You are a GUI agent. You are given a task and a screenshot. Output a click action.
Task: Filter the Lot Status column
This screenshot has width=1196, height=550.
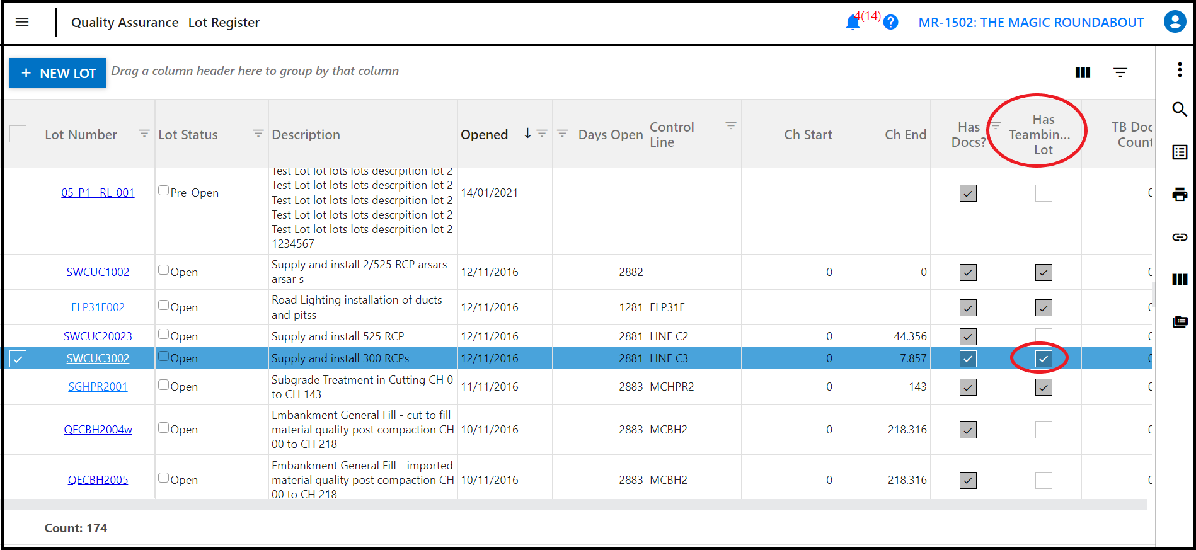(x=258, y=134)
